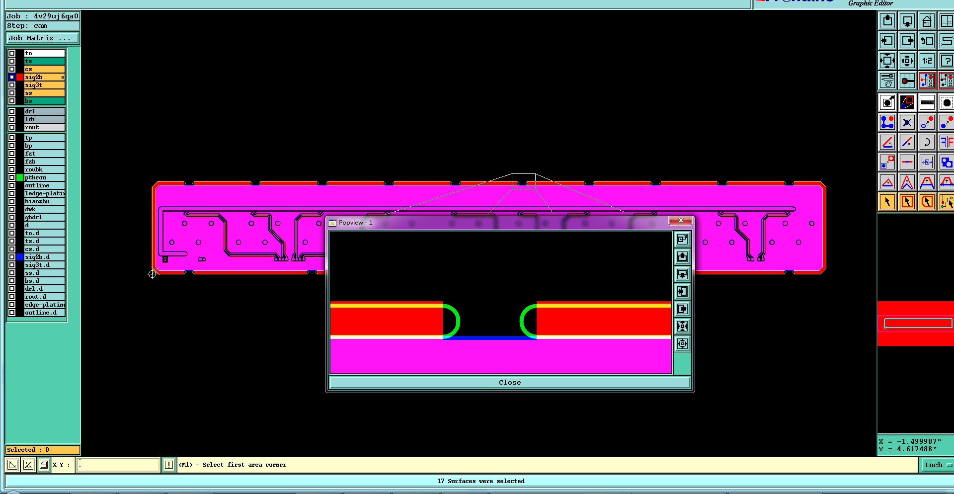Click the detach window icon in Popview toolbar
The height and width of the screenshot is (494, 954).
pos(682,239)
